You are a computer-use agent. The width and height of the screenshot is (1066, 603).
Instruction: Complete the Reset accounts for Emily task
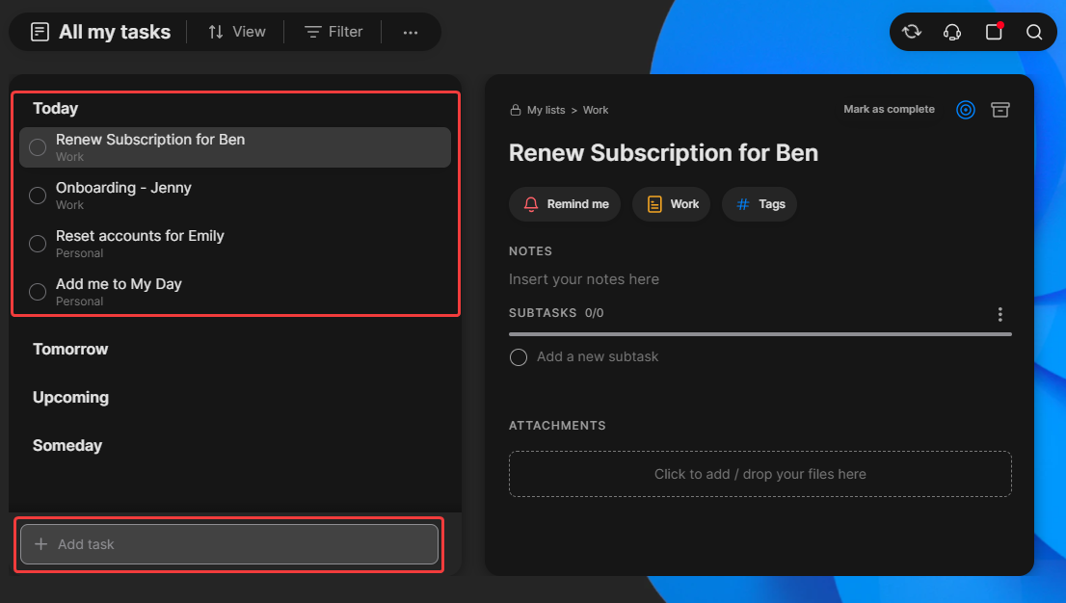point(38,244)
